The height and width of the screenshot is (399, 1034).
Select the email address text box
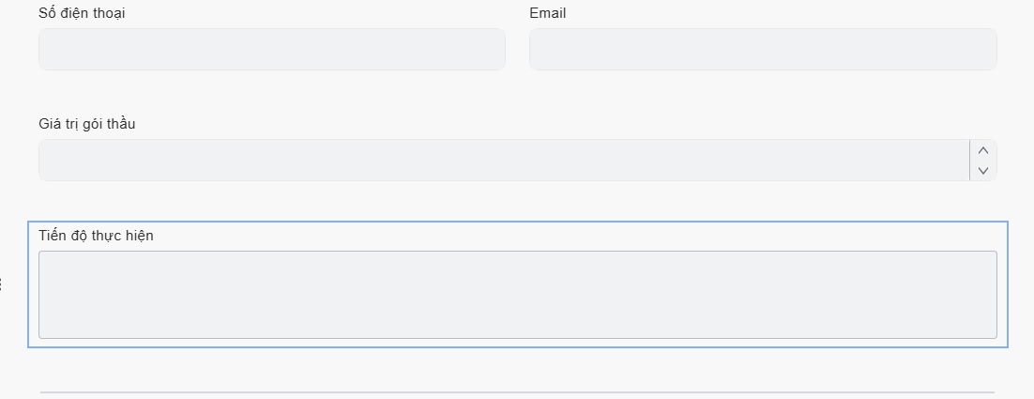[x=763, y=49]
